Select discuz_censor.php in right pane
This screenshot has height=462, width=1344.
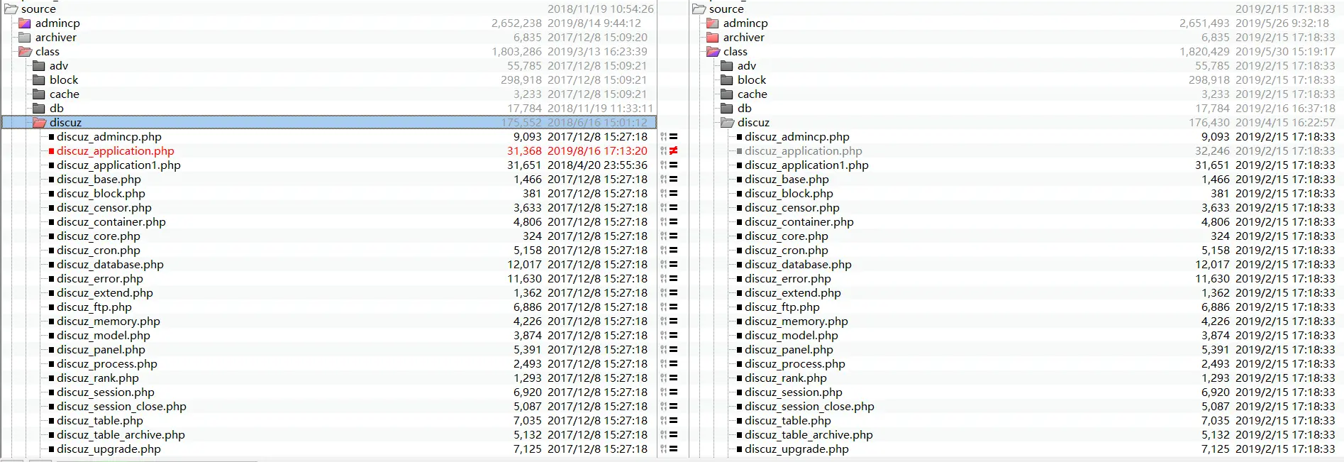pyautogui.click(x=792, y=208)
